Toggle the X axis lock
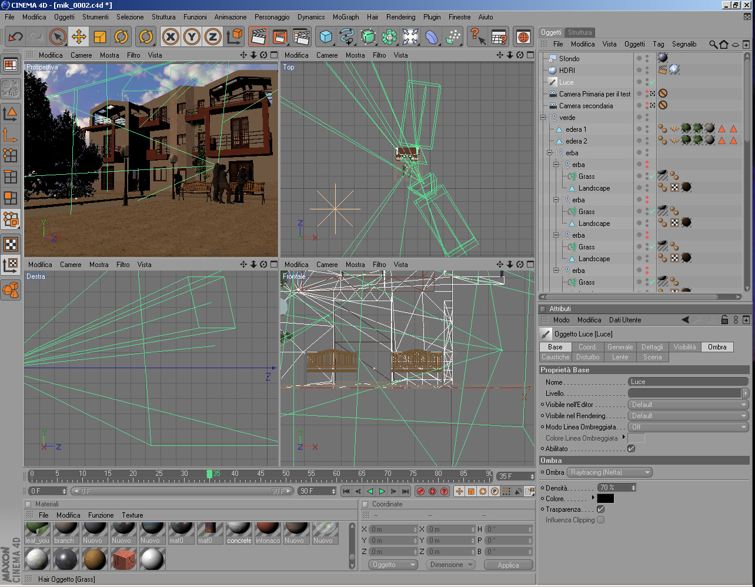Viewport: 755px width, 587px height. (x=171, y=37)
